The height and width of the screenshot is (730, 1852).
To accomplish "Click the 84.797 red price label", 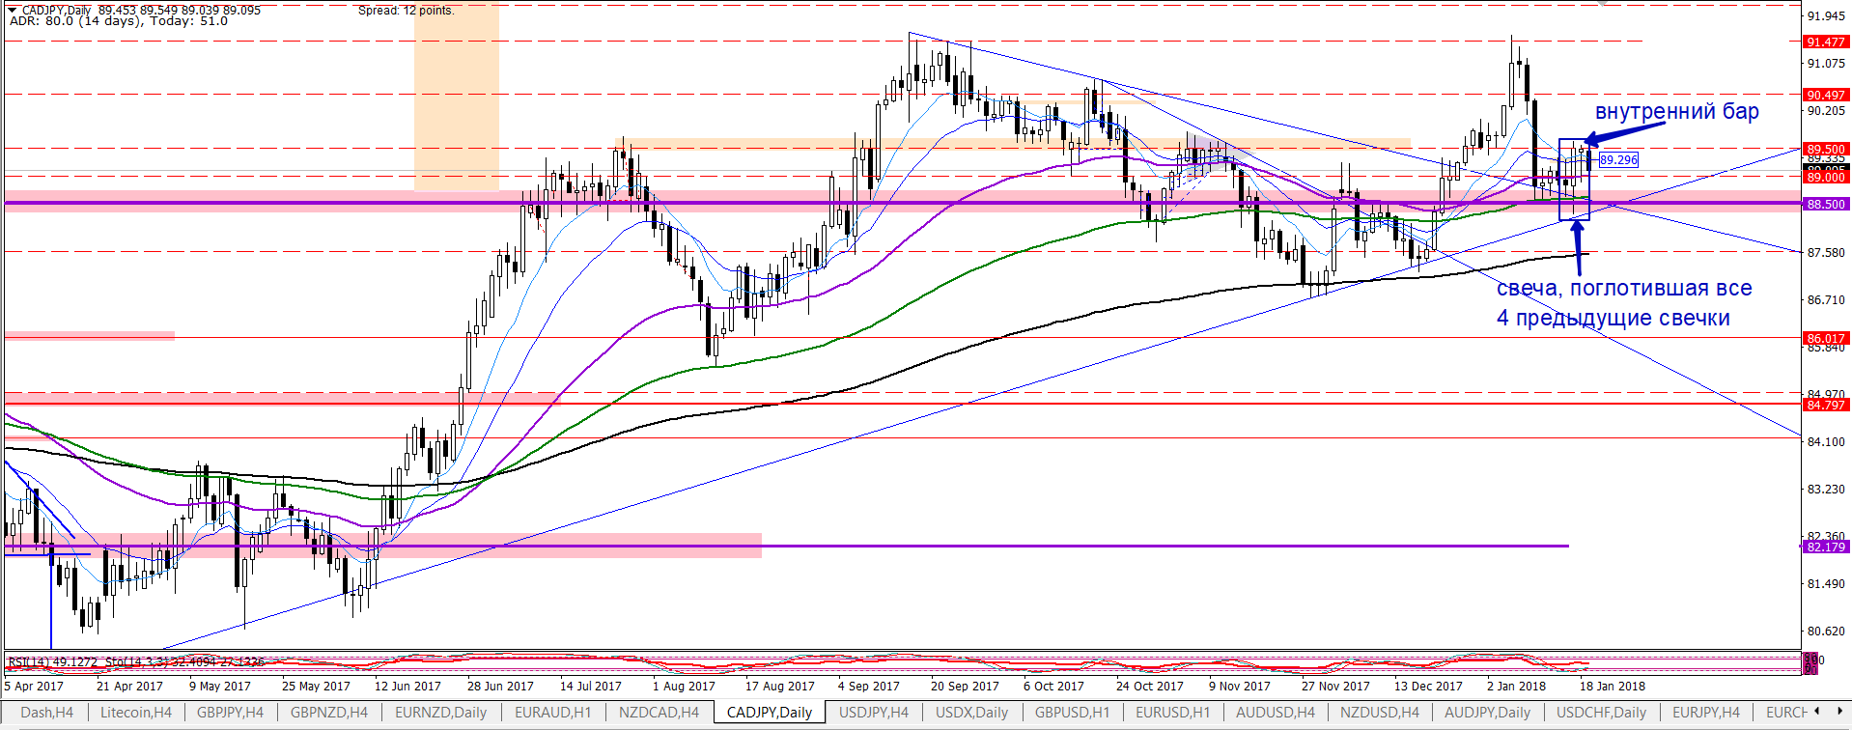I will (1826, 405).
